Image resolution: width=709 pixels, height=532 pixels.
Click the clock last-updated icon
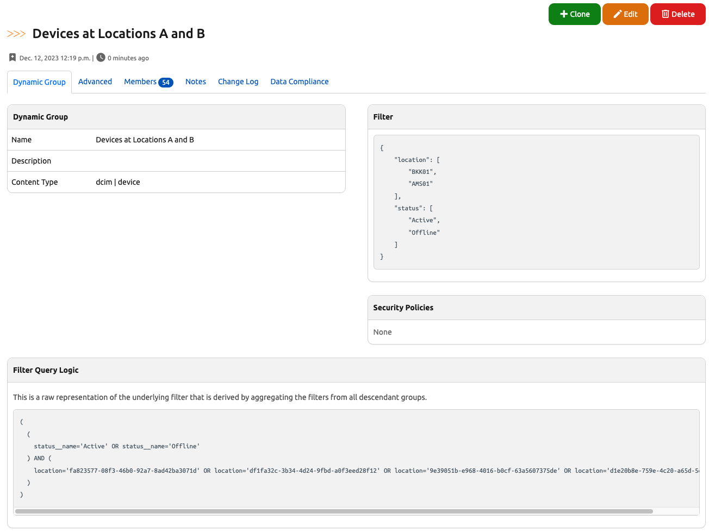[x=101, y=58]
